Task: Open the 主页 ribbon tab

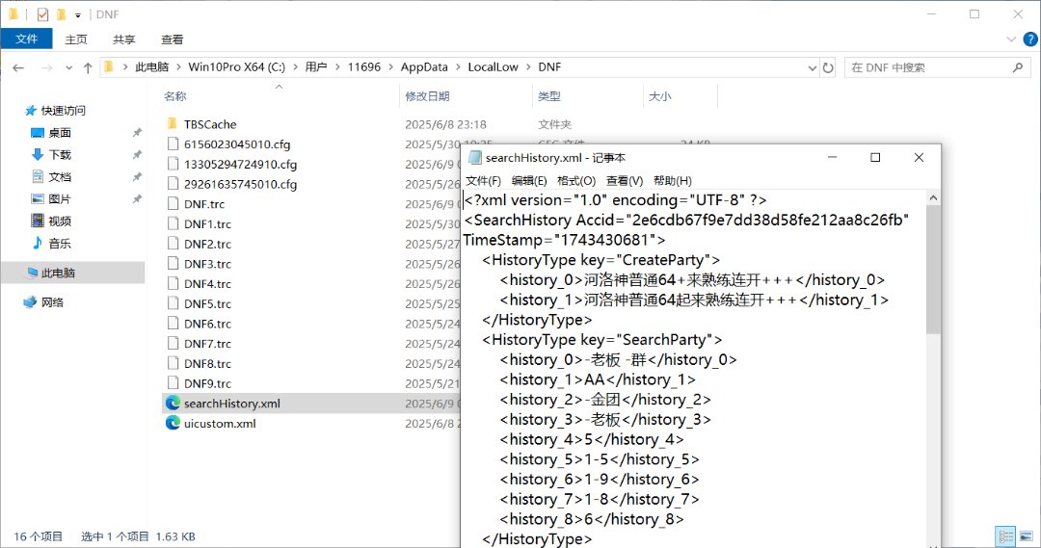Action: [x=76, y=39]
